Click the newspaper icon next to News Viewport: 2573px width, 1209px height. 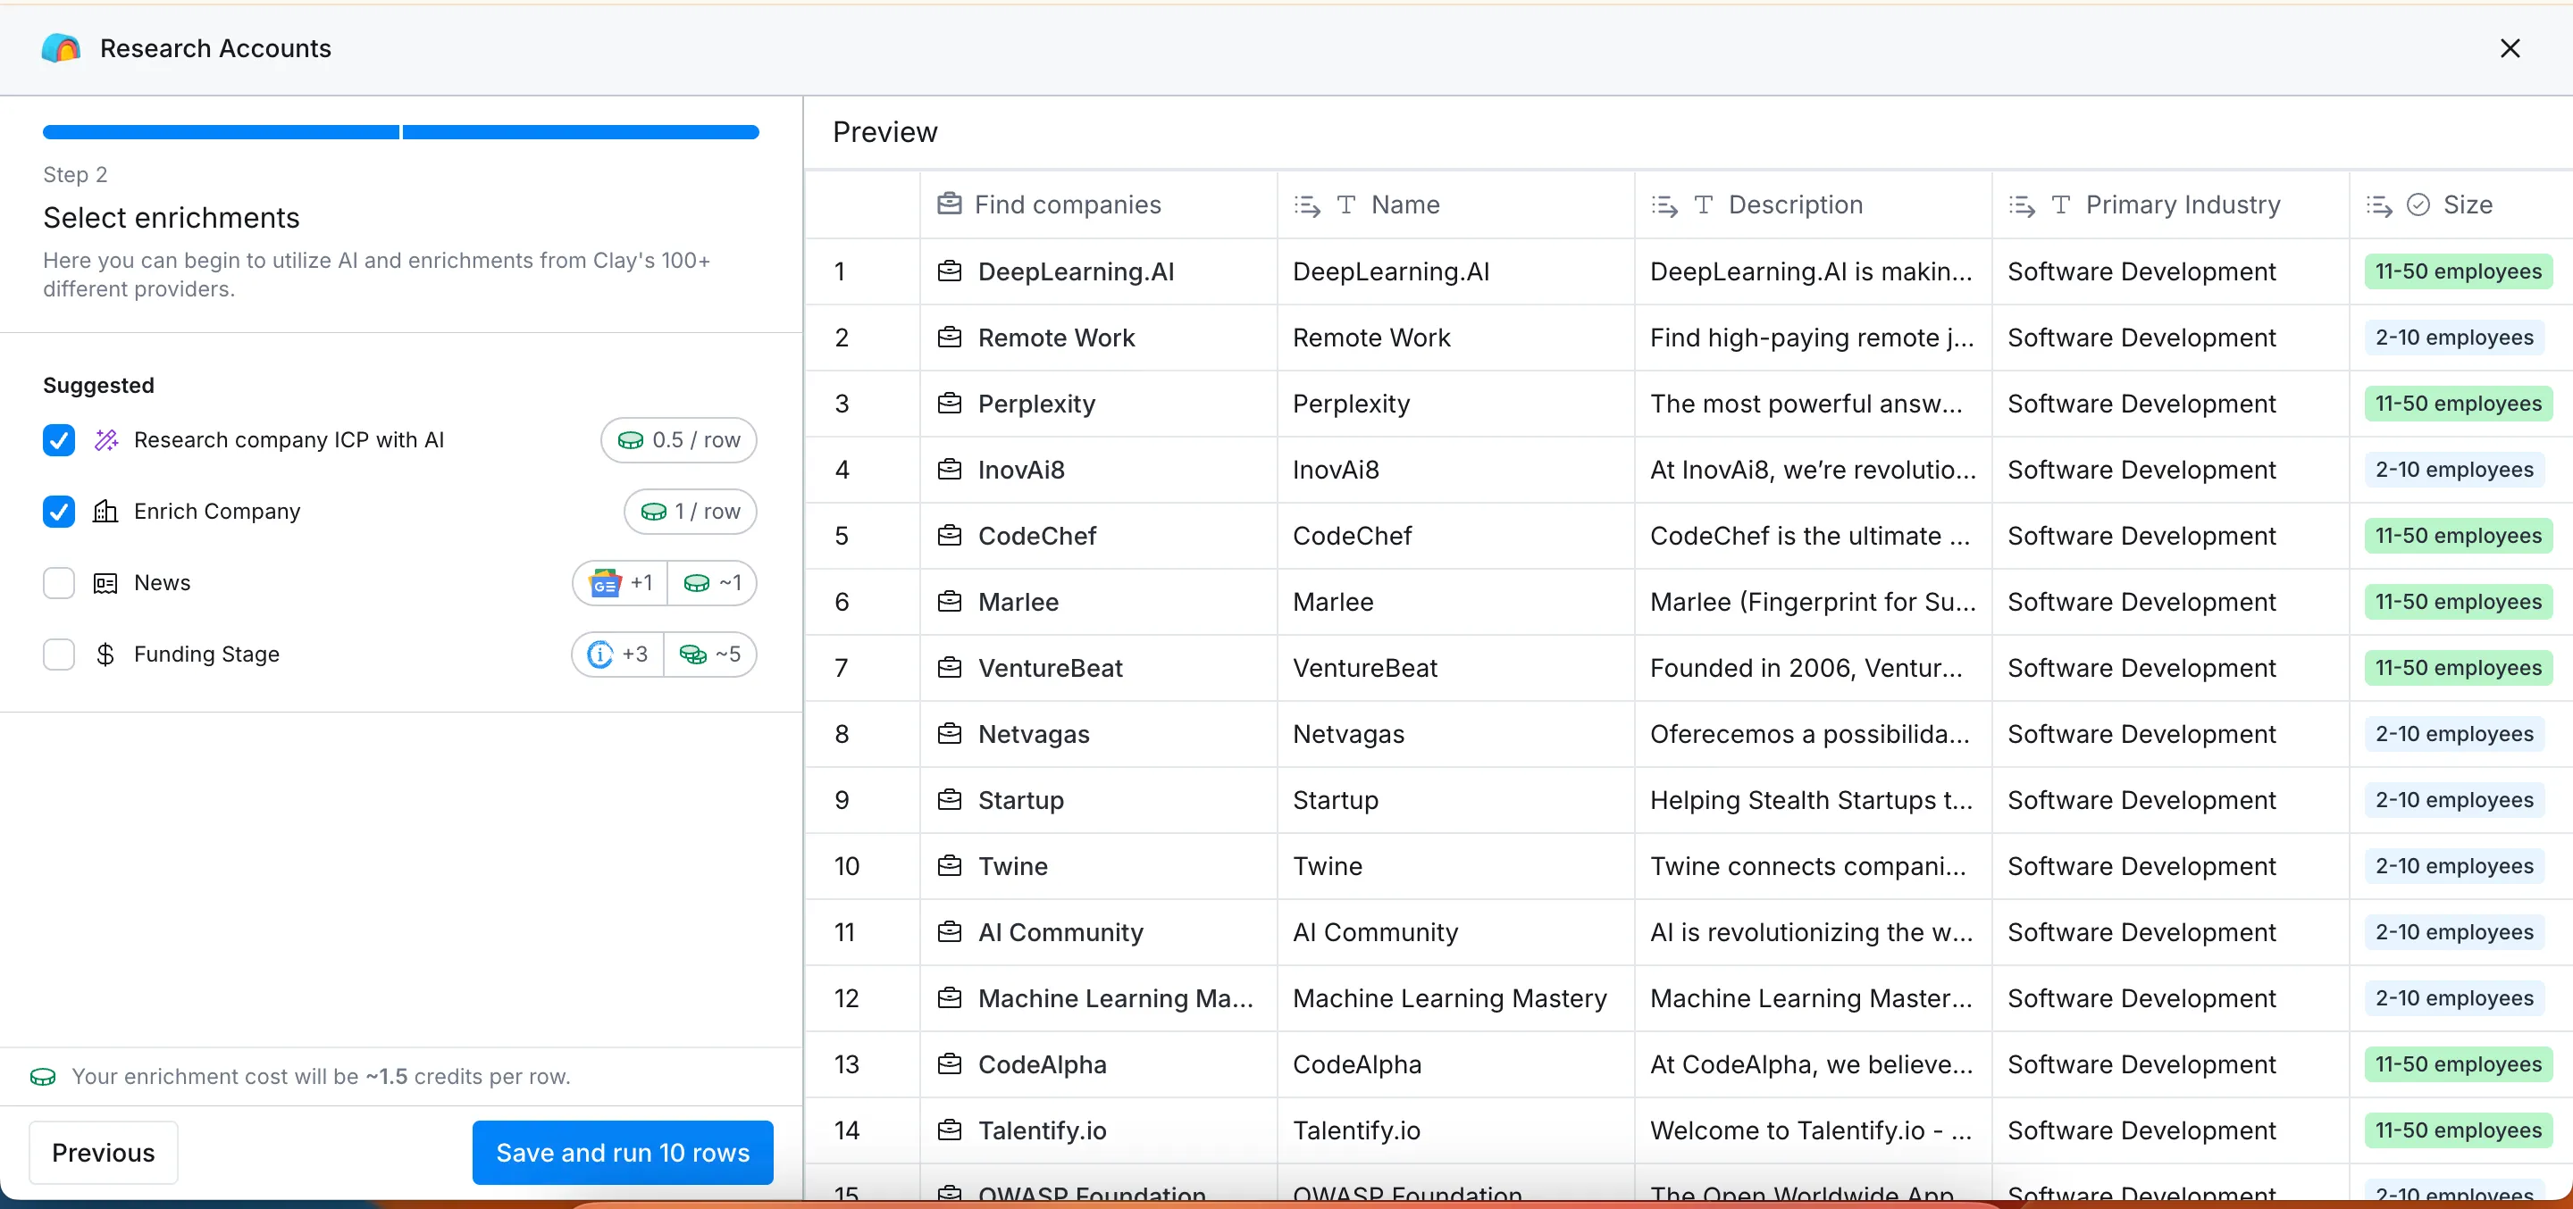105,583
